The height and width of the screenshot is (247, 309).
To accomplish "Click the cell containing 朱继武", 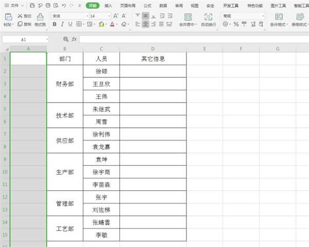I will click(101, 109).
